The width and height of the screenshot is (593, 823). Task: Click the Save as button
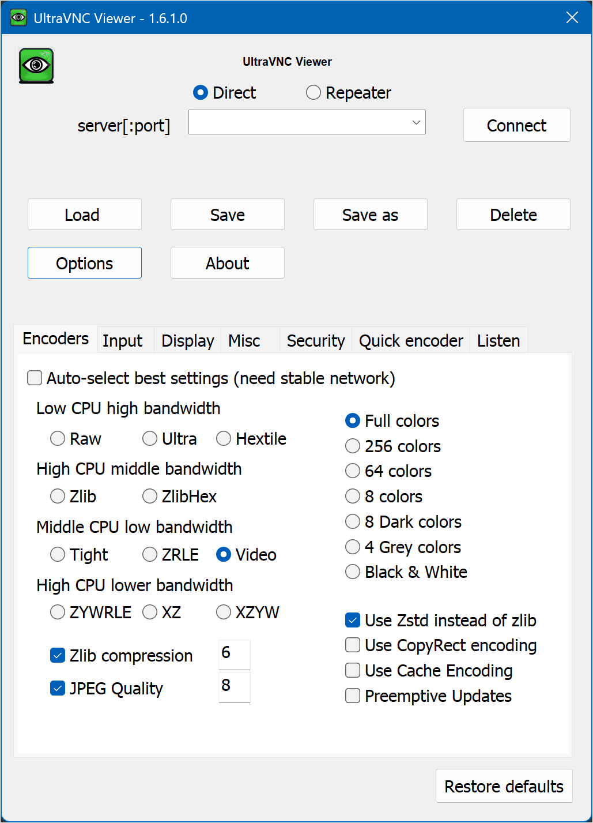(x=370, y=215)
